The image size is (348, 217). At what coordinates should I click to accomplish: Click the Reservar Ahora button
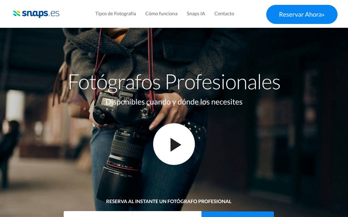click(x=302, y=14)
